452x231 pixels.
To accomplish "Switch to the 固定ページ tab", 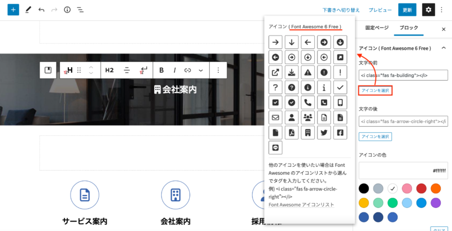I will 376,28.
